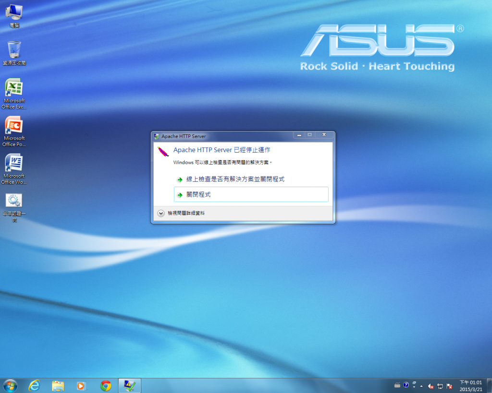Open Windows Explorer folder in taskbar

58,385
